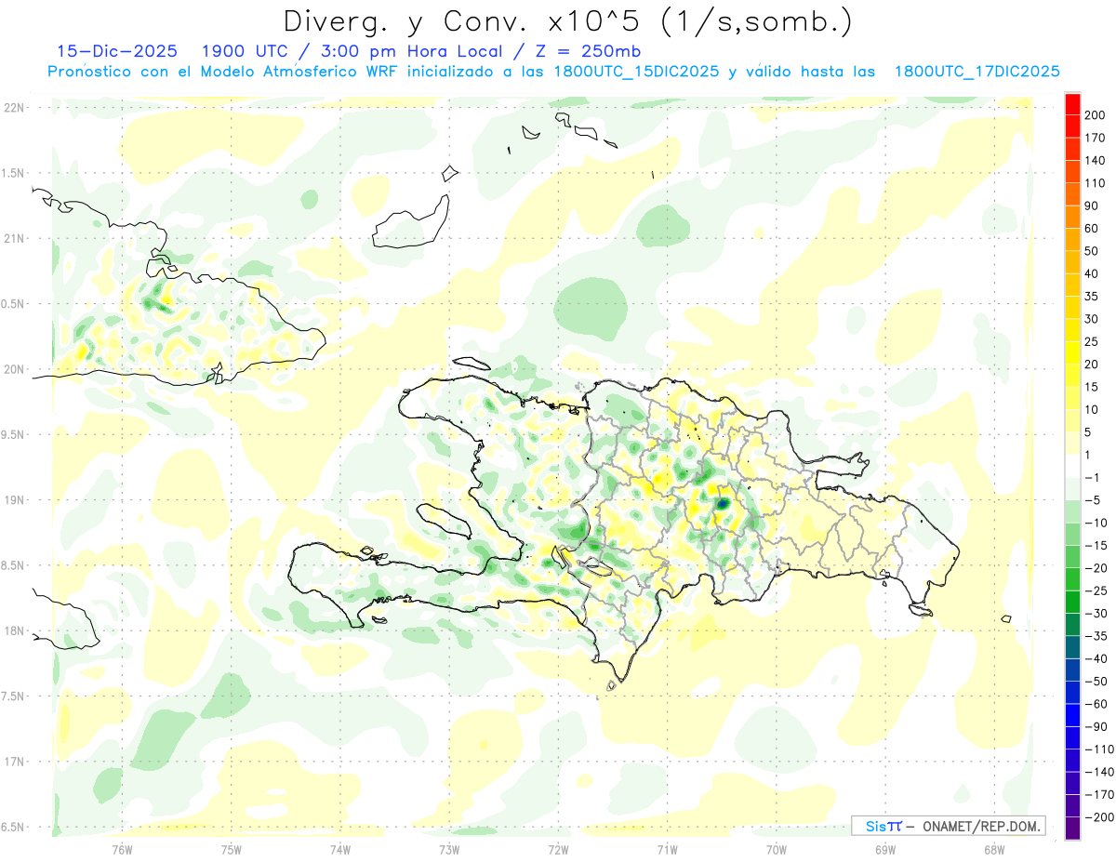
Task: Click the 0.5N axis label
Action: (x=14, y=304)
